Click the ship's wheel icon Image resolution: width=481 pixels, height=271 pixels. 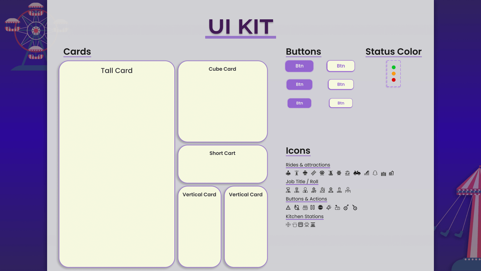[x=339, y=173]
